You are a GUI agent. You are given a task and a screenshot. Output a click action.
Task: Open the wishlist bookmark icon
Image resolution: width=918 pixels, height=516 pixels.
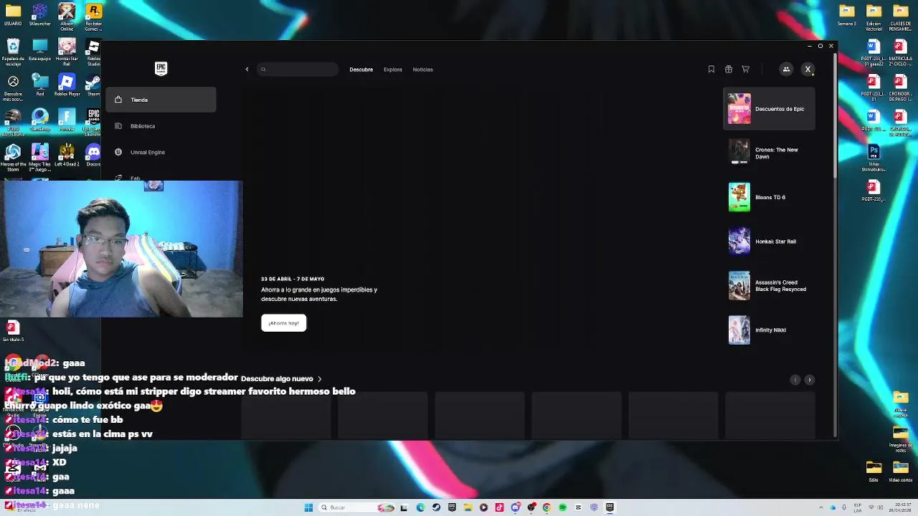point(711,70)
